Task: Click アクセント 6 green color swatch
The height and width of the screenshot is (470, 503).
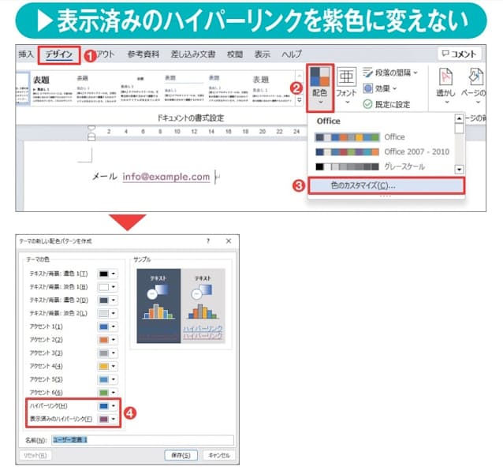Action: pos(103,393)
